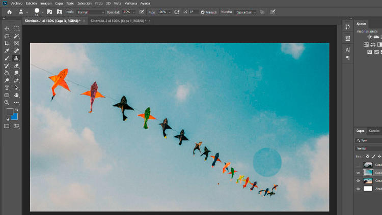Open the layers blend mode Normal dropdown
The height and width of the screenshot is (215, 382).
click(368, 148)
